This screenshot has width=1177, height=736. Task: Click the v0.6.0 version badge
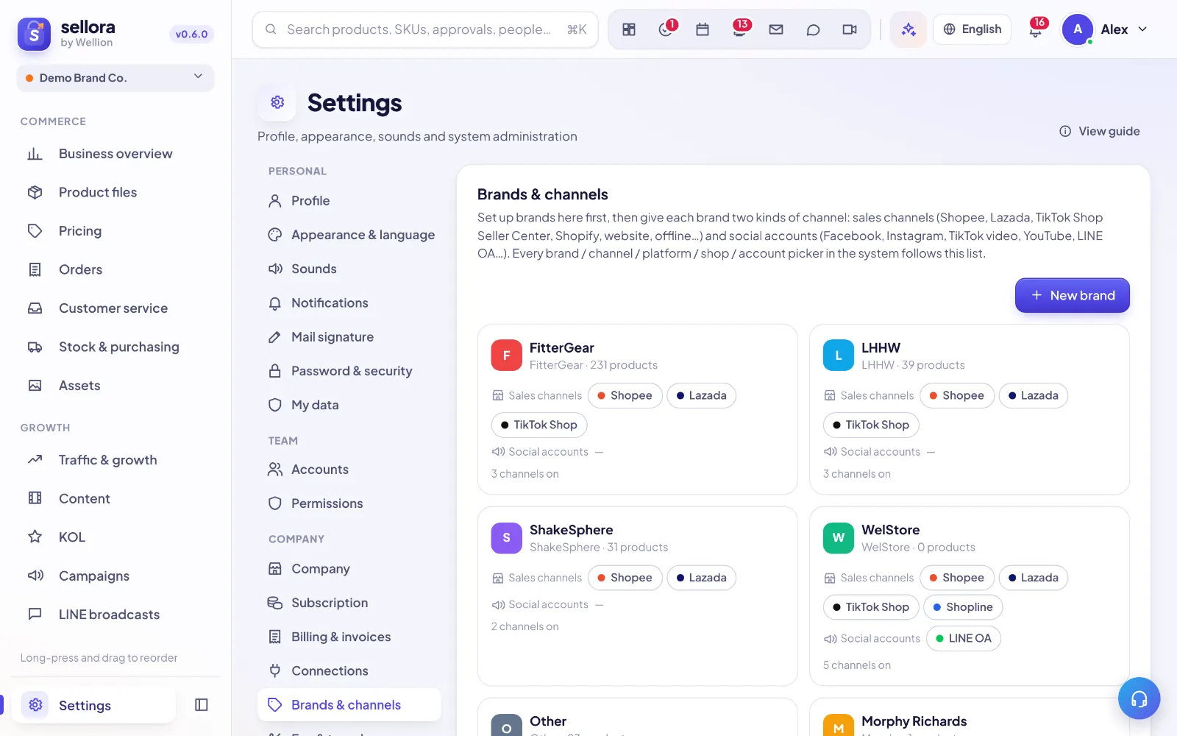point(191,34)
